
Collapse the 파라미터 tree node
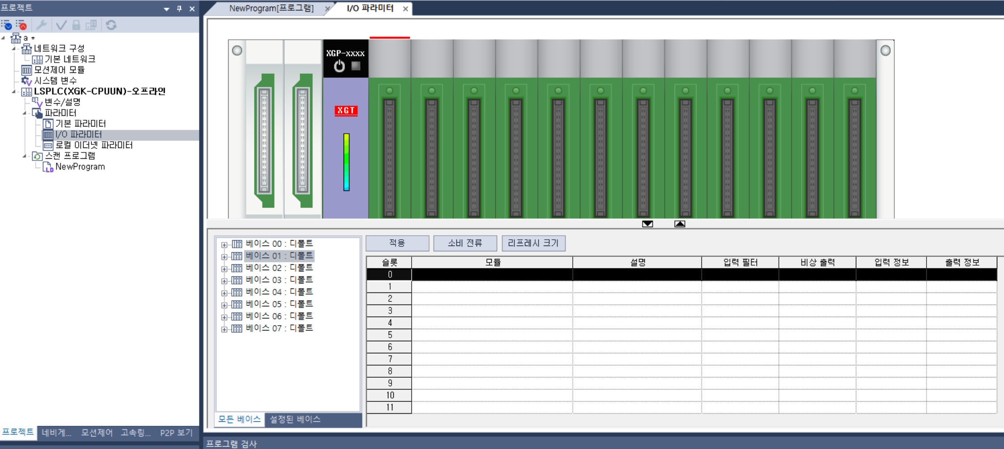[25, 113]
